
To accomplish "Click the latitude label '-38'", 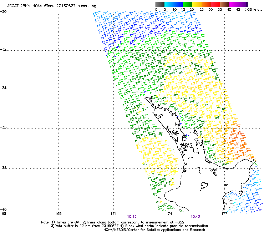I will pyautogui.click(x=3, y=168).
